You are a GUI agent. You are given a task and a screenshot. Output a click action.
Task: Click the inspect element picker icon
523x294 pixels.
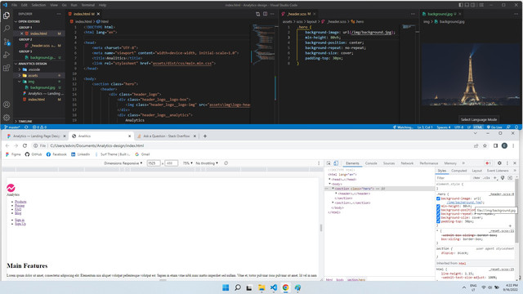pyautogui.click(x=329, y=163)
